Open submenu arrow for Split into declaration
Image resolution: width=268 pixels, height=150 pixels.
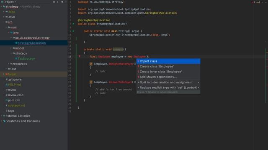tap(198, 82)
